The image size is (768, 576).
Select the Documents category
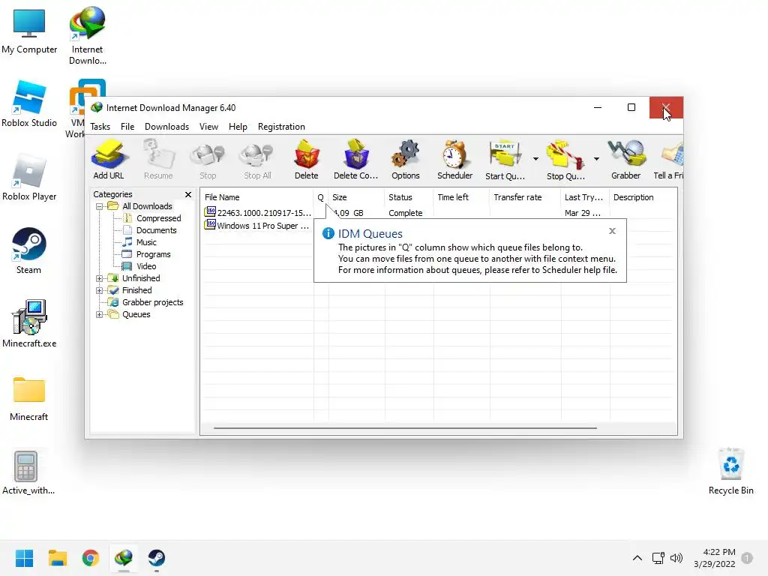coord(156,230)
